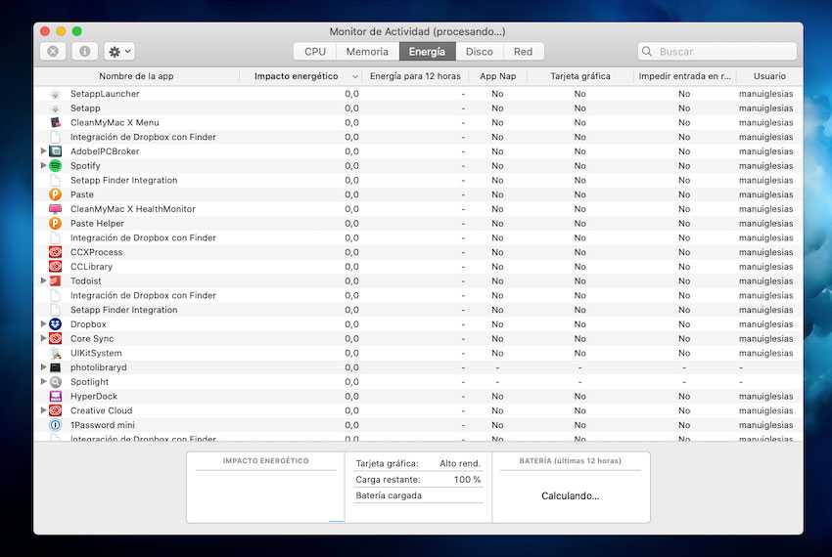The image size is (832, 557).
Task: Switch to the Red tab
Action: [523, 52]
